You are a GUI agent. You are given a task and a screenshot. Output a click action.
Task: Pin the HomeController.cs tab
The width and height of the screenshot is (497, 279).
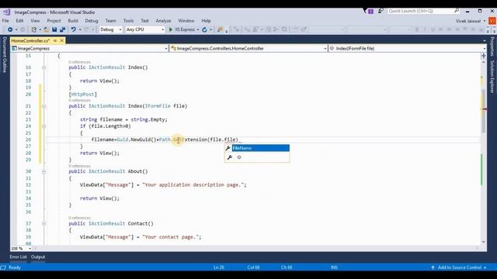[55, 40]
